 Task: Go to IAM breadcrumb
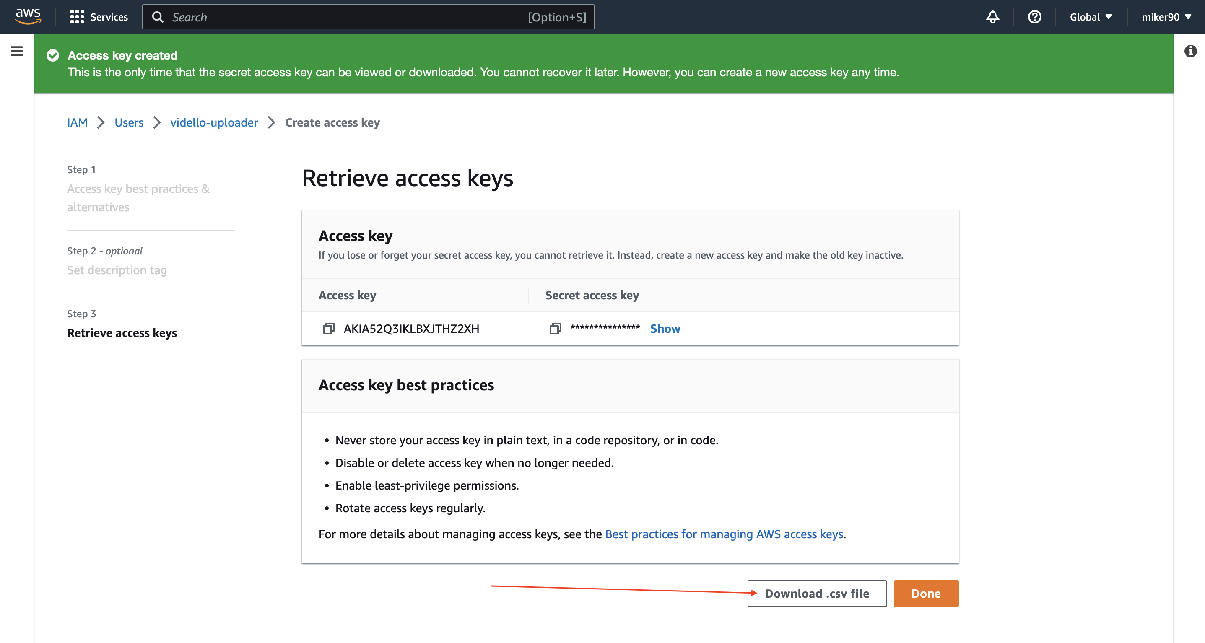pos(77,122)
